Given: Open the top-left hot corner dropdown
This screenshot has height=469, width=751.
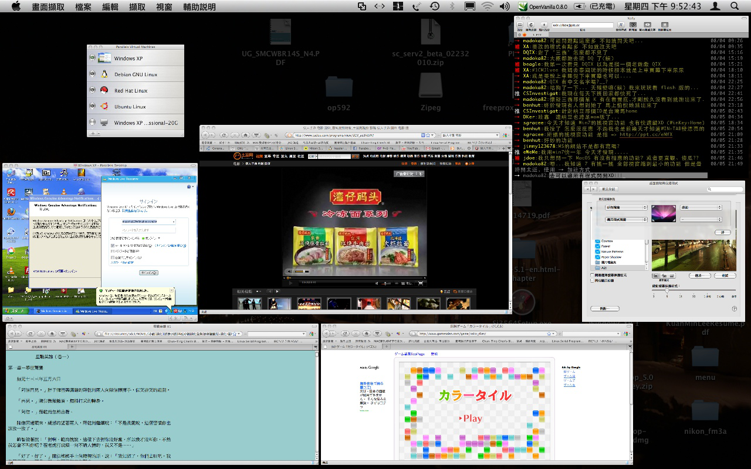Looking at the screenshot, I should [x=625, y=208].
